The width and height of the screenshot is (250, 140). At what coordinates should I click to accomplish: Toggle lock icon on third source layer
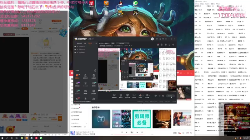(x=77, y=52)
